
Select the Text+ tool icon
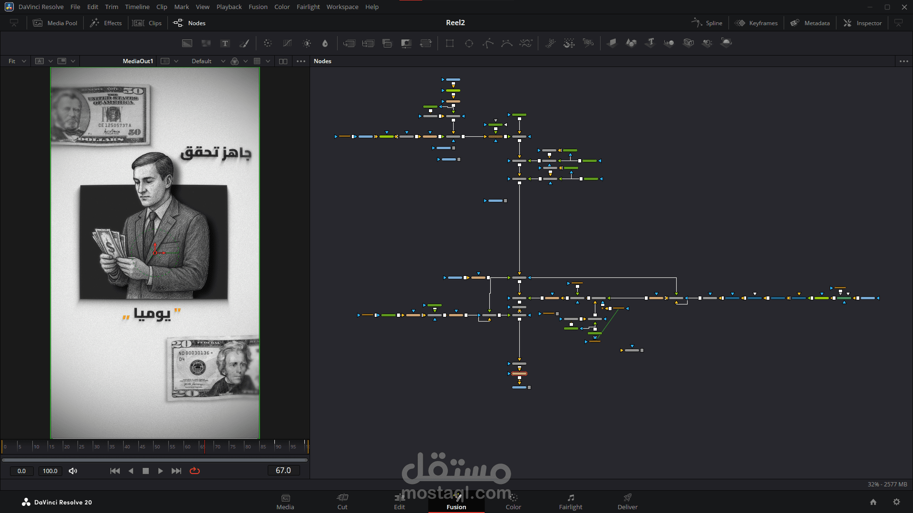point(225,43)
